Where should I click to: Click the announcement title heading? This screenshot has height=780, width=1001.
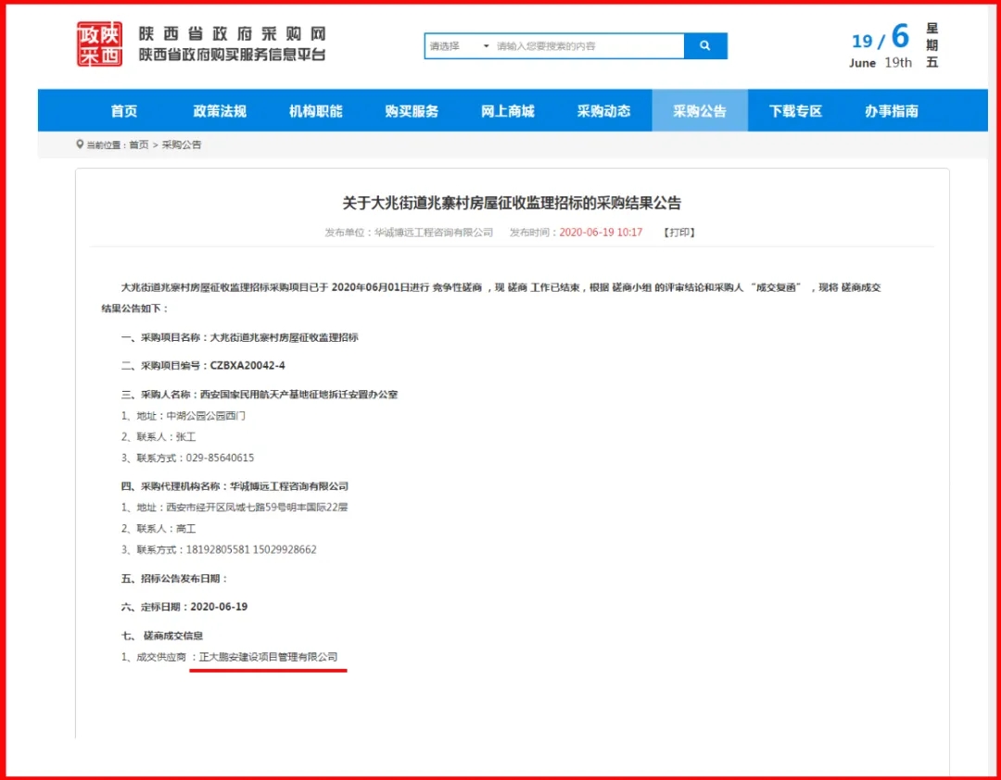(512, 203)
